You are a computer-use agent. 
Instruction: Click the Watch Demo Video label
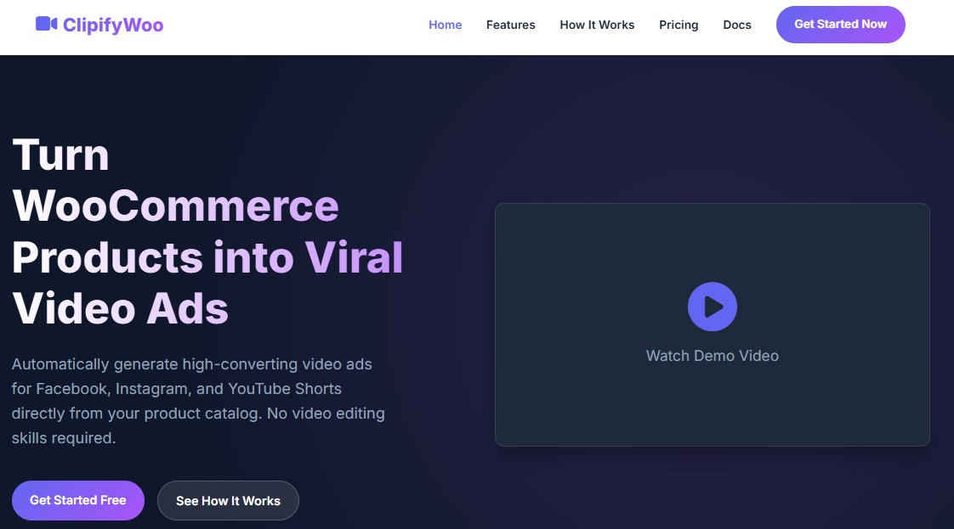coord(712,356)
